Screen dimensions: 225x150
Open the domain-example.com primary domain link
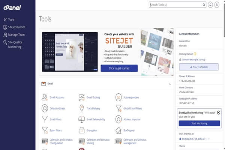click(x=192, y=60)
